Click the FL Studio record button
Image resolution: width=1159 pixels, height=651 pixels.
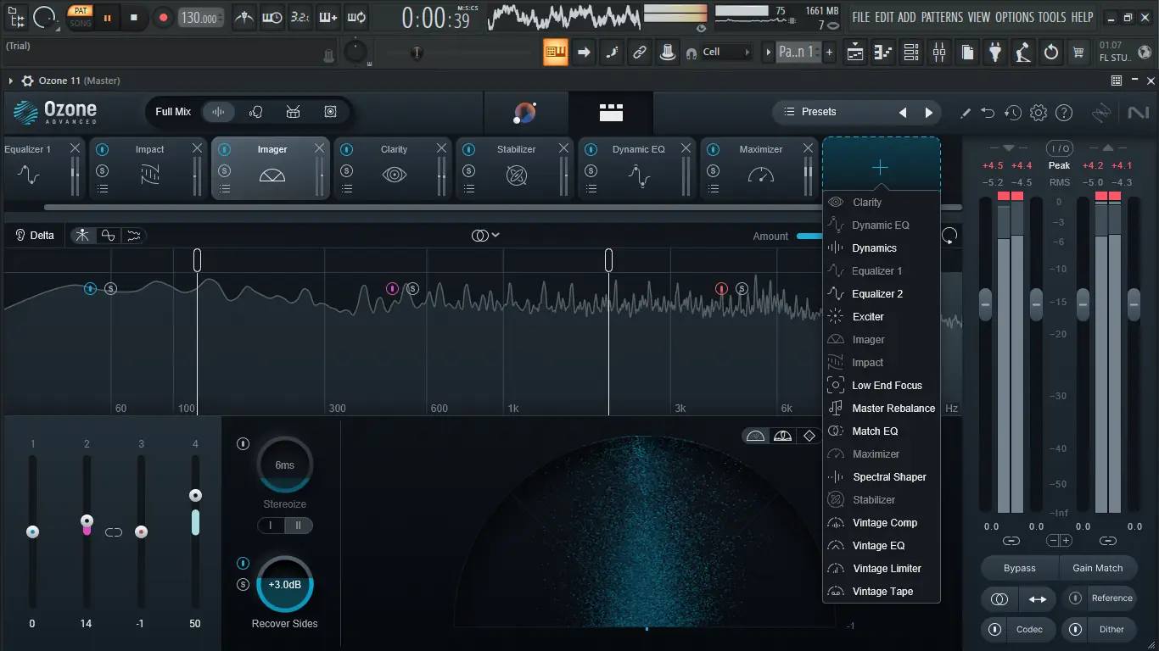tap(163, 17)
